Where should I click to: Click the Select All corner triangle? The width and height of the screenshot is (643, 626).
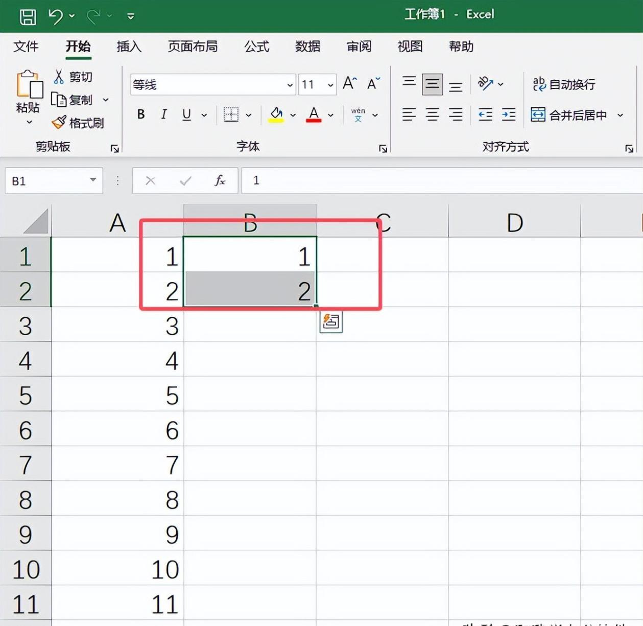click(35, 221)
